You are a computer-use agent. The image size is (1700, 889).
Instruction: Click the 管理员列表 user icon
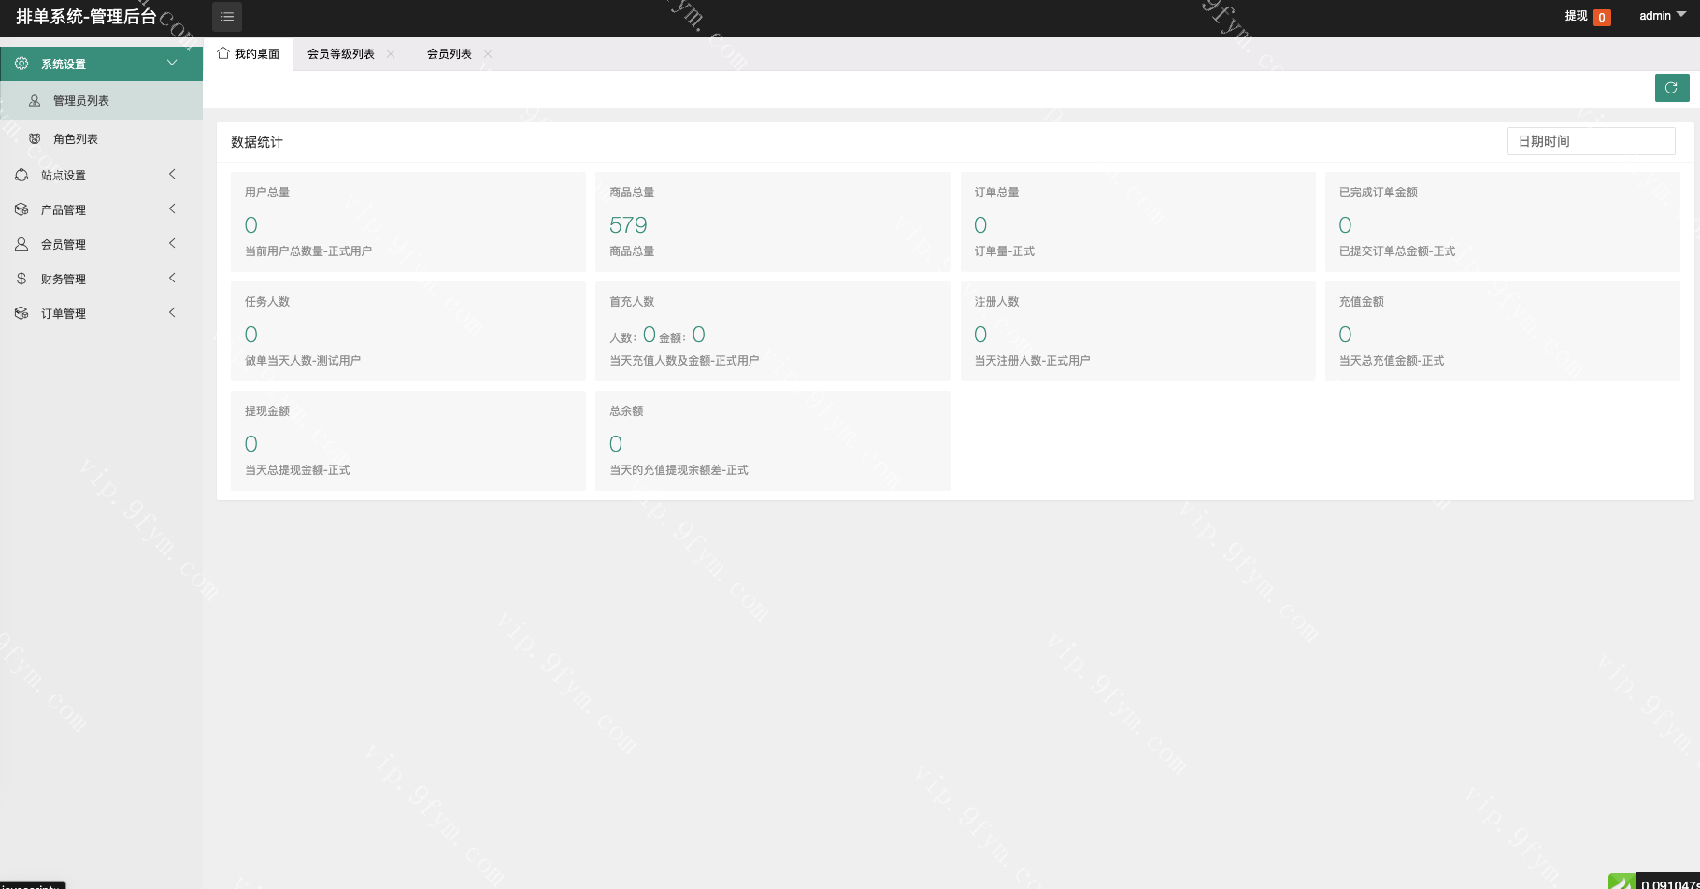(35, 101)
